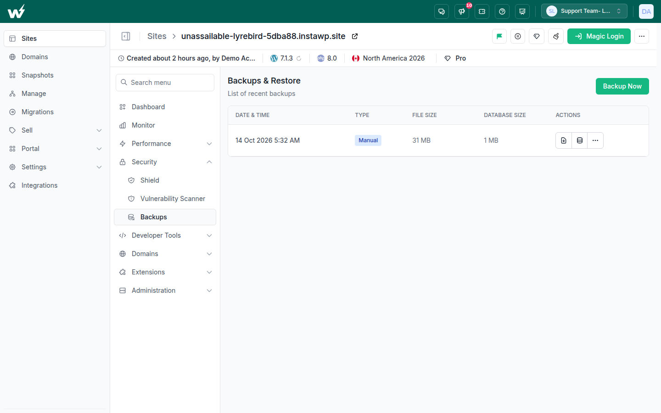Click the 31 MB file size
This screenshot has width=661, height=413.
[x=421, y=140]
